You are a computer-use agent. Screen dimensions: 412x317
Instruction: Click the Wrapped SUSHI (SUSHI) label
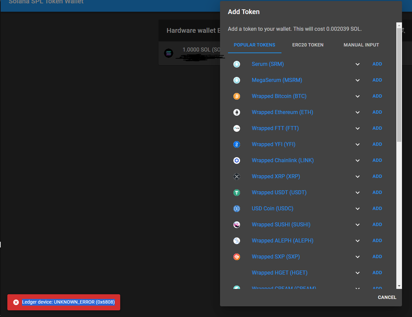pos(281,225)
